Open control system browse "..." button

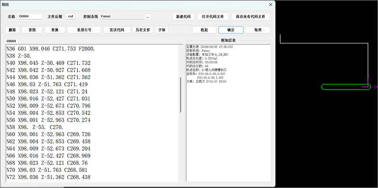click(x=147, y=16)
